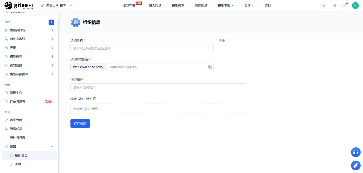The image size is (363, 173).
Task: Click the 设置 gear icon in sidebar
Action: [6, 146]
